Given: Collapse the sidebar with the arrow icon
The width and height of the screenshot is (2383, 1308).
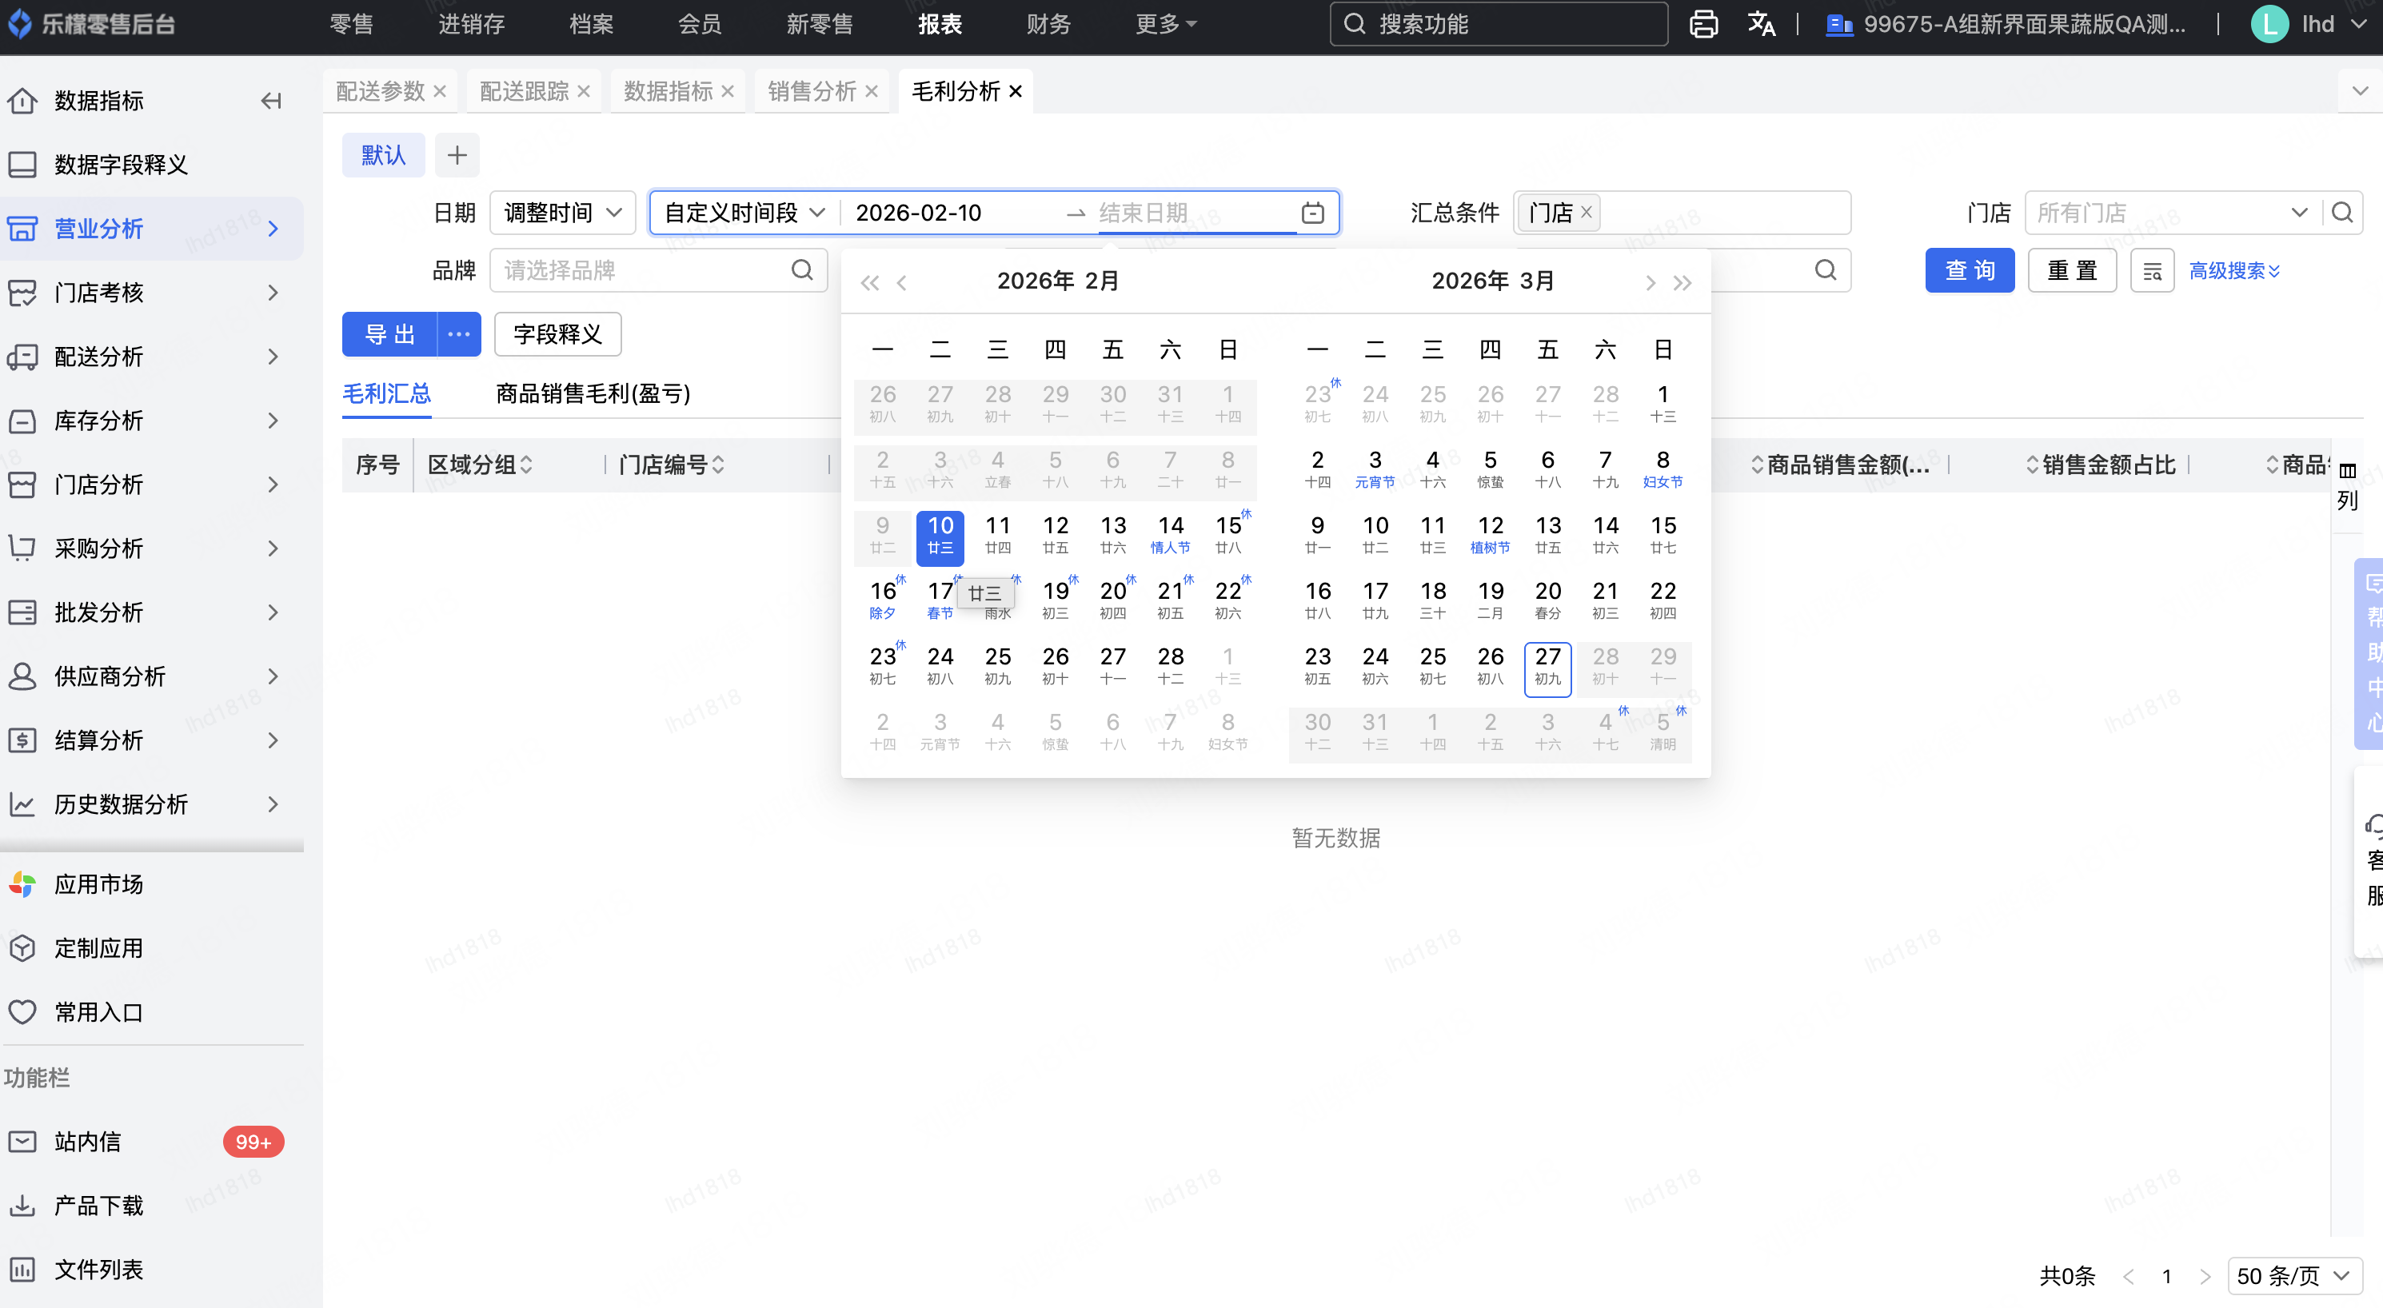Looking at the screenshot, I should (x=270, y=101).
